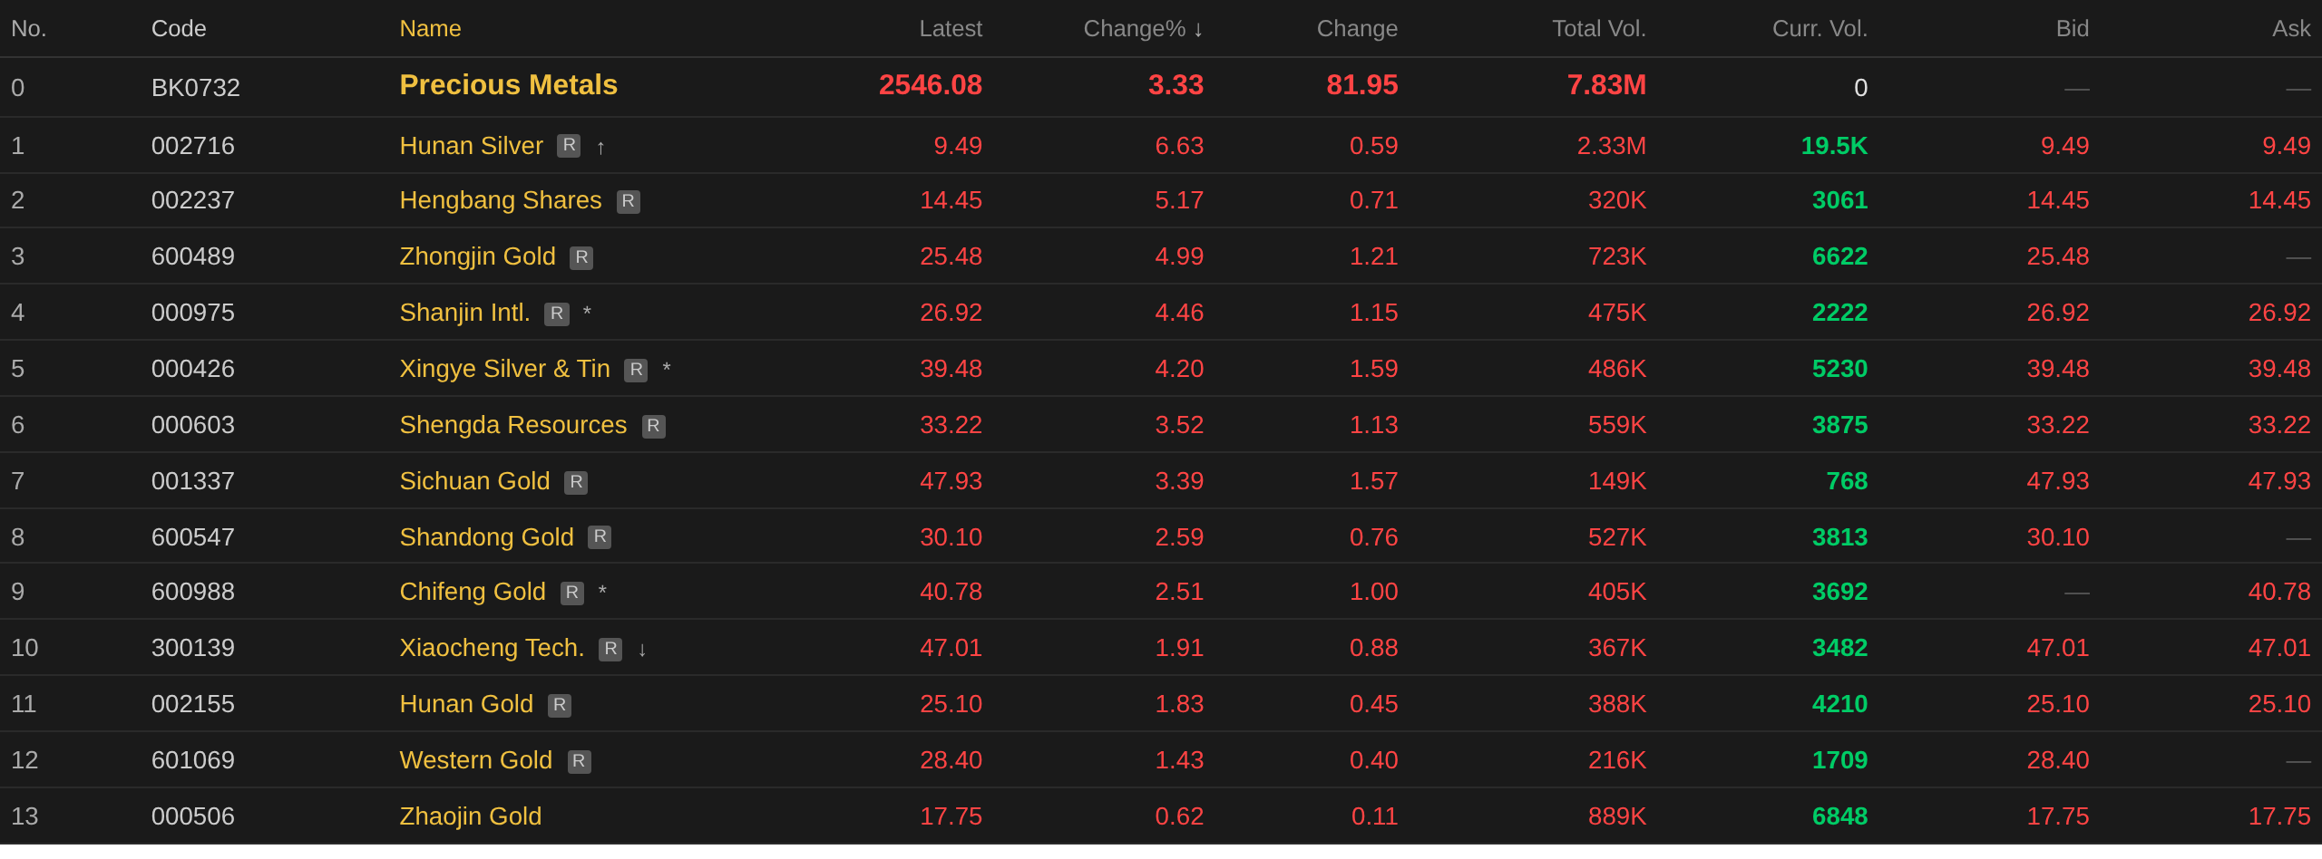Sort the table by No. column
Viewport: 2322px width, 859px height.
pyautogui.click(x=28, y=29)
